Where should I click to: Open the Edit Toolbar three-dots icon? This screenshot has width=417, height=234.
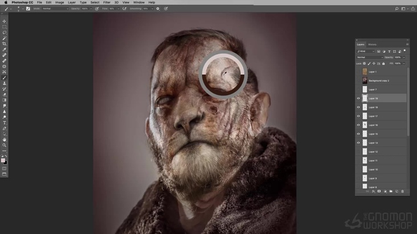click(4, 151)
